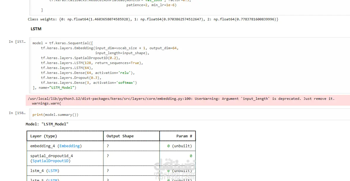
Task: Click the lstm_4 layer name cell
Action: click(65, 171)
